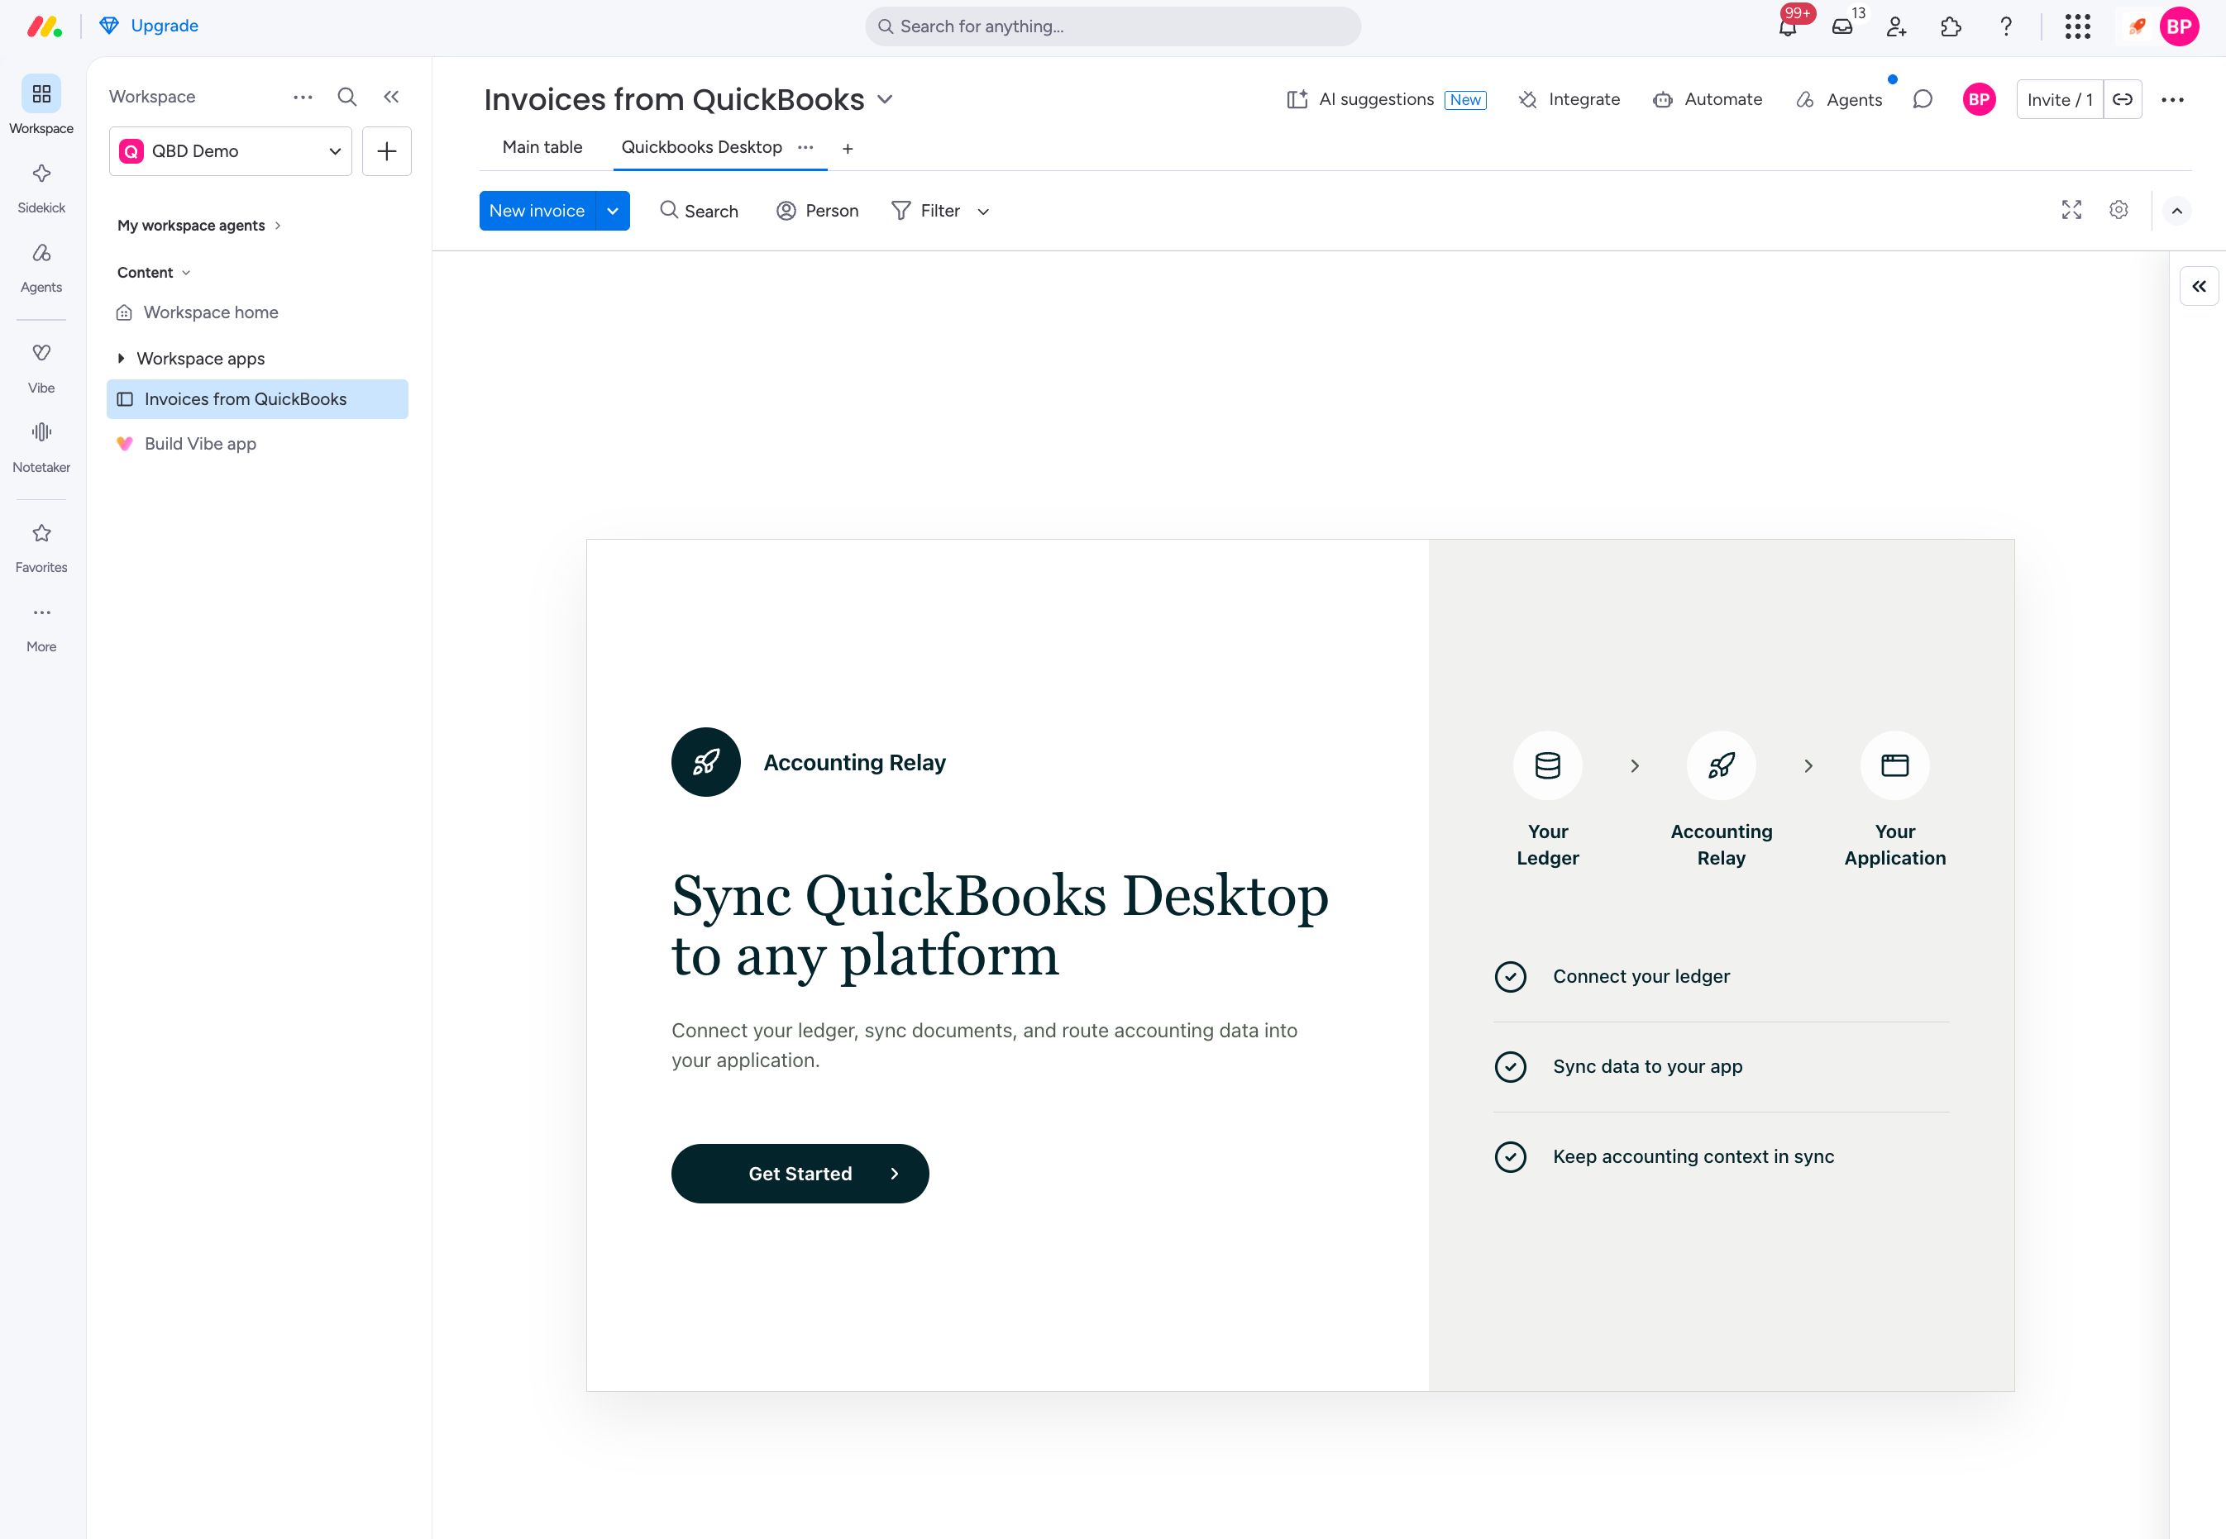Expand My workspace agents
This screenshot has height=1539, width=2226.
[x=198, y=225]
